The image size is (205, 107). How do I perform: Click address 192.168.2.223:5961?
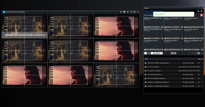(x=188, y=63)
